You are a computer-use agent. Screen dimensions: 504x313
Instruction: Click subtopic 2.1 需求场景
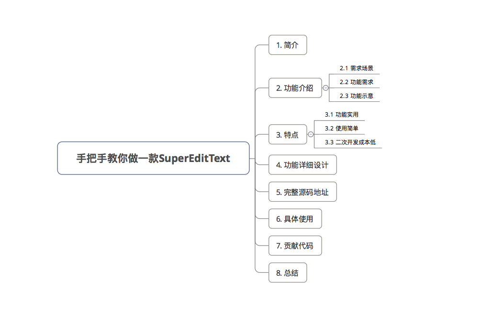356,68
